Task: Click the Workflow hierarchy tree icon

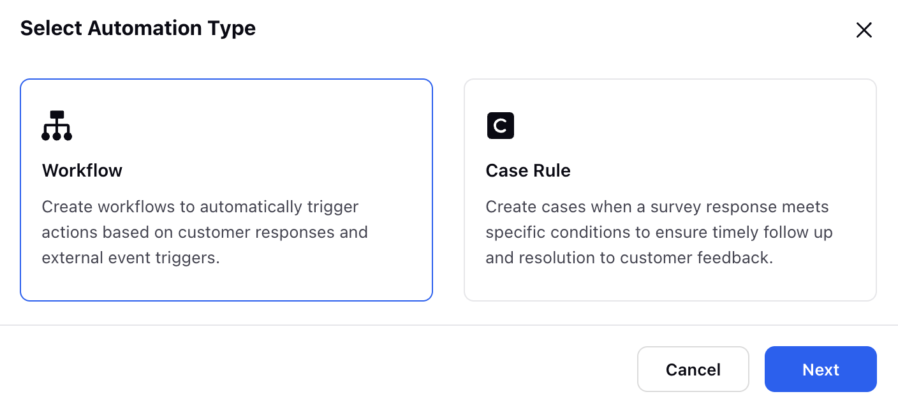Action: [x=57, y=126]
